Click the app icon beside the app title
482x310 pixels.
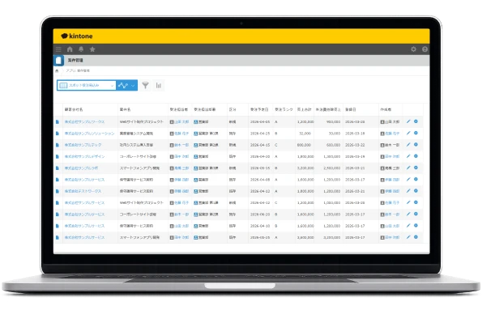59,60
